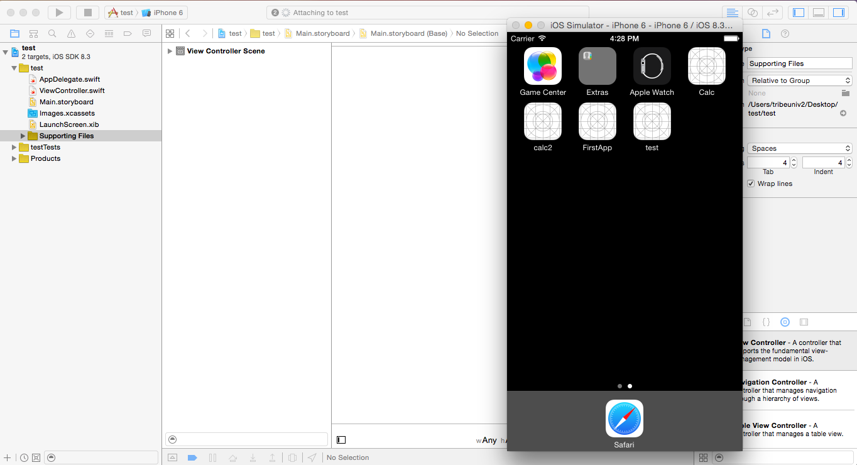Click the Add (+) button at bottom left

8,457
